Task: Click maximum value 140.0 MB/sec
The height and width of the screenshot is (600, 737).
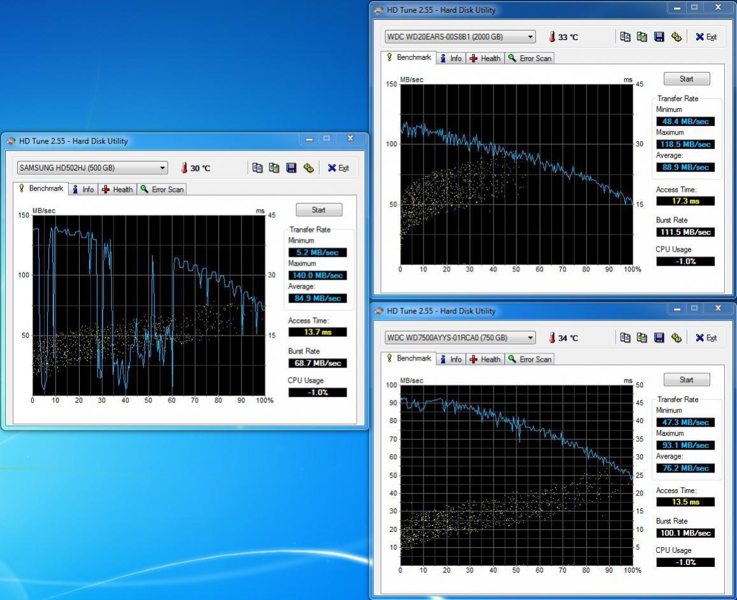Action: 318,275
